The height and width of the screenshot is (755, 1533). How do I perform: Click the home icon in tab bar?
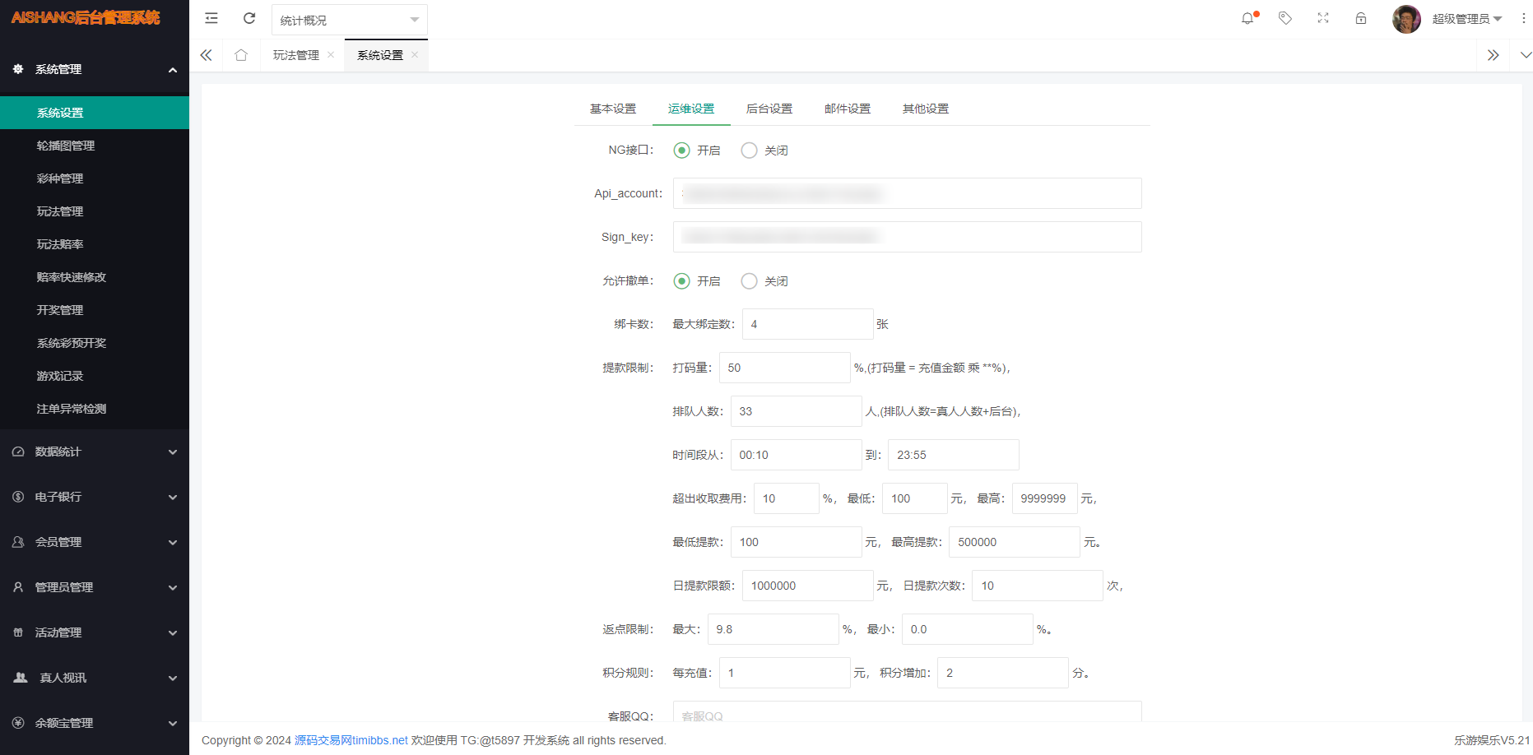pyautogui.click(x=241, y=54)
